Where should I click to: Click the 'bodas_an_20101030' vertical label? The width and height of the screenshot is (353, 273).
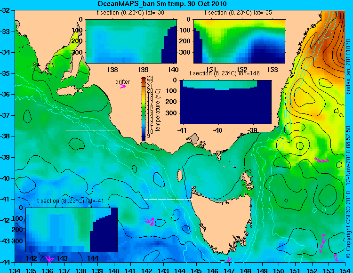click(x=349, y=67)
